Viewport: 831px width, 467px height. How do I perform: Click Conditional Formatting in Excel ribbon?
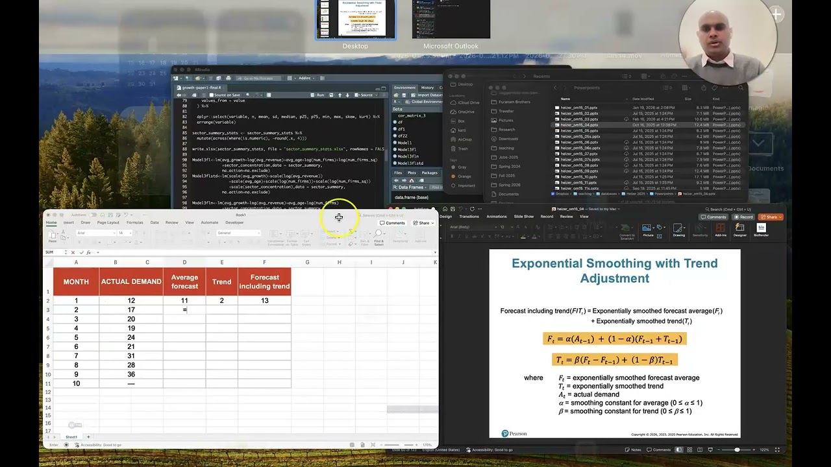tap(275, 237)
